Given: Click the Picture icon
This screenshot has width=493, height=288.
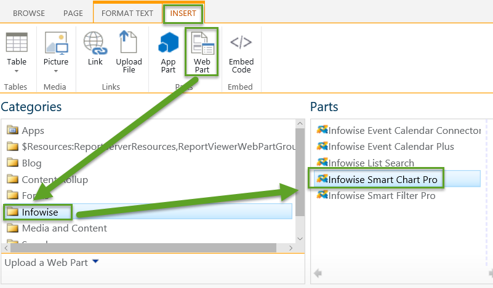Looking at the screenshot, I should [x=56, y=43].
